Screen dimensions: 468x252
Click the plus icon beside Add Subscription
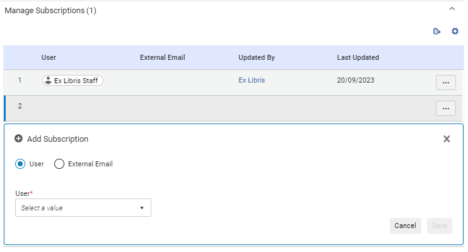[x=18, y=139]
